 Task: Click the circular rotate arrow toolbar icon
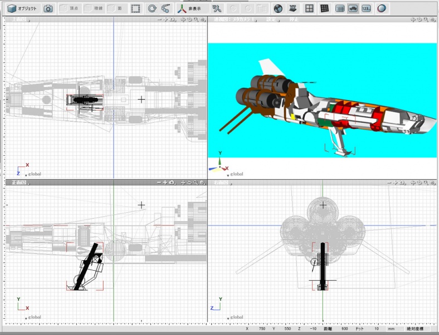152,9
